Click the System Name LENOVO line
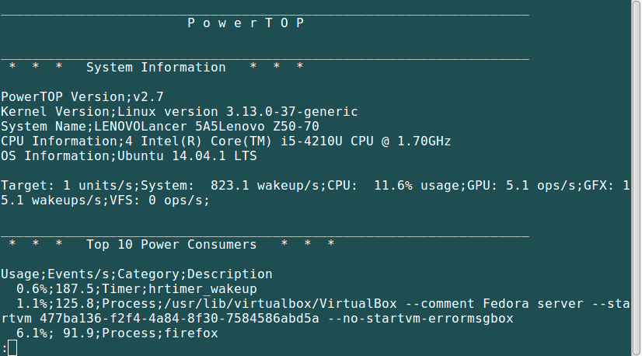Screen dimensions: 642x356 coord(159,127)
